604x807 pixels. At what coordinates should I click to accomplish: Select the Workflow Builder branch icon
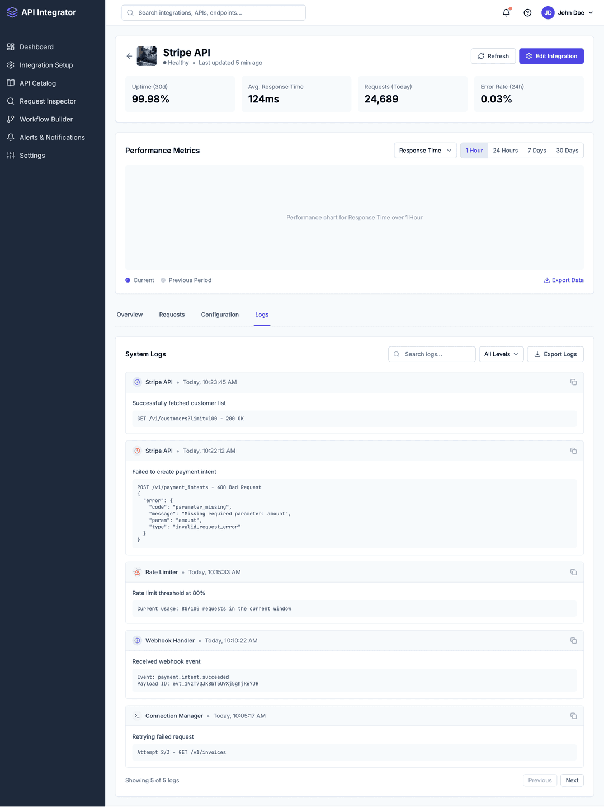click(x=11, y=119)
